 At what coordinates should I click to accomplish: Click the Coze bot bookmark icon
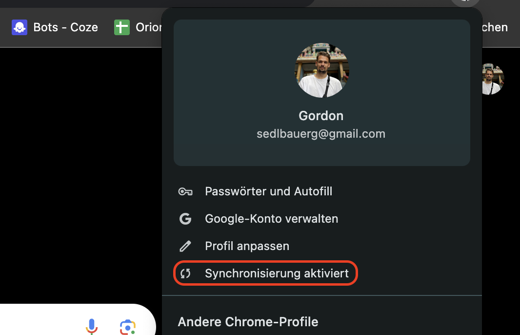(20, 27)
